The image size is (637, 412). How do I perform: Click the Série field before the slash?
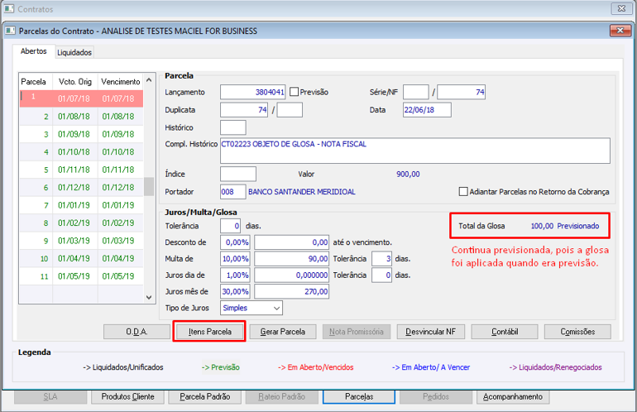[415, 92]
